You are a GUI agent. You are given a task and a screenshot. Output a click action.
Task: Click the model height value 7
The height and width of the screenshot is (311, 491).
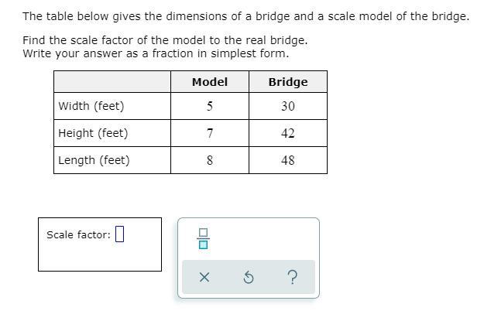click(210, 133)
